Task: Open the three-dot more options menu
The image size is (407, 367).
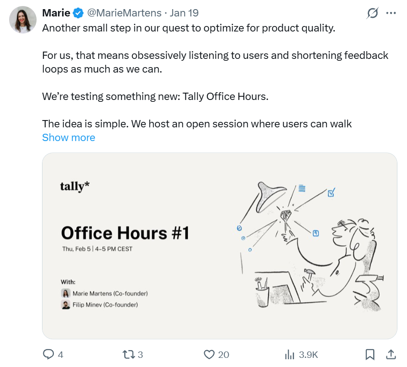Action: (x=391, y=12)
